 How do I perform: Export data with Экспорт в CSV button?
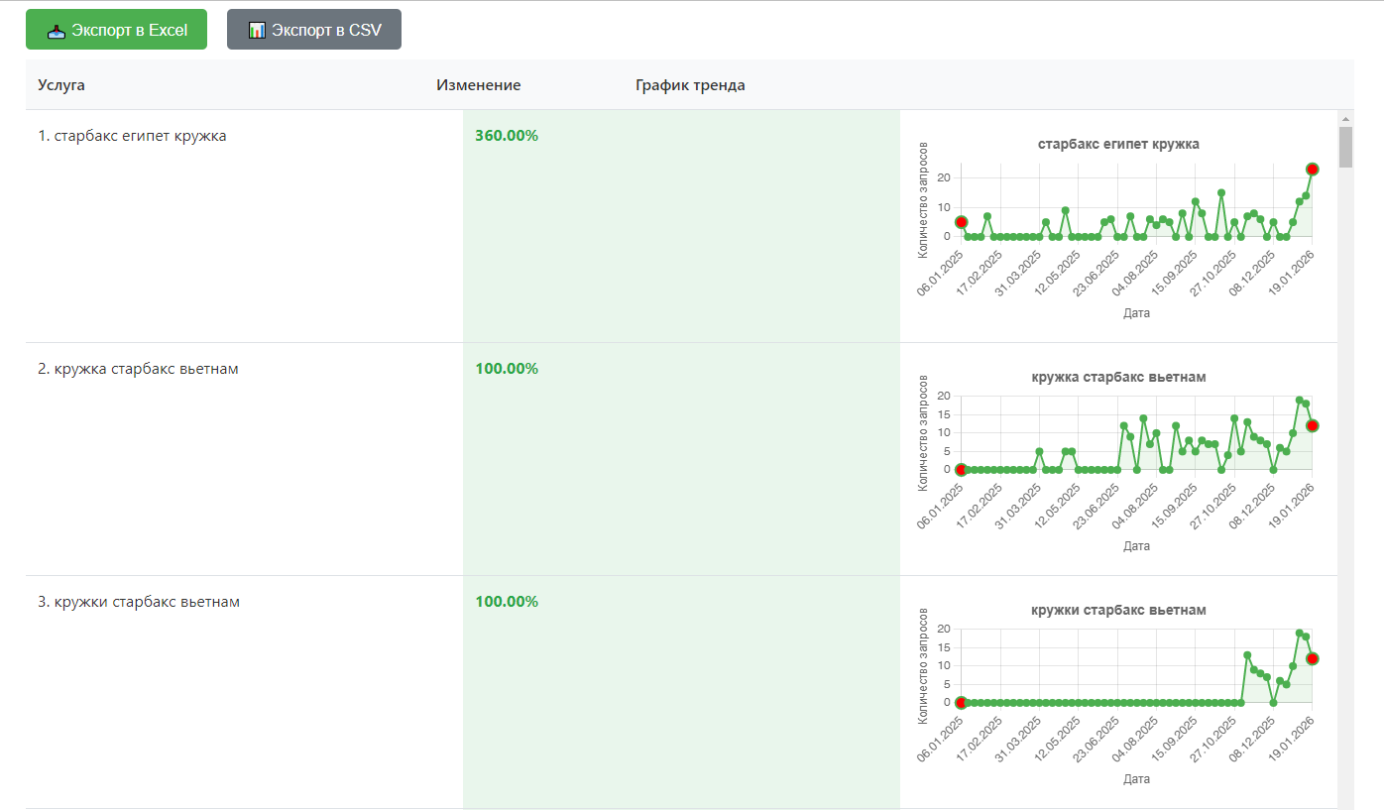314,30
